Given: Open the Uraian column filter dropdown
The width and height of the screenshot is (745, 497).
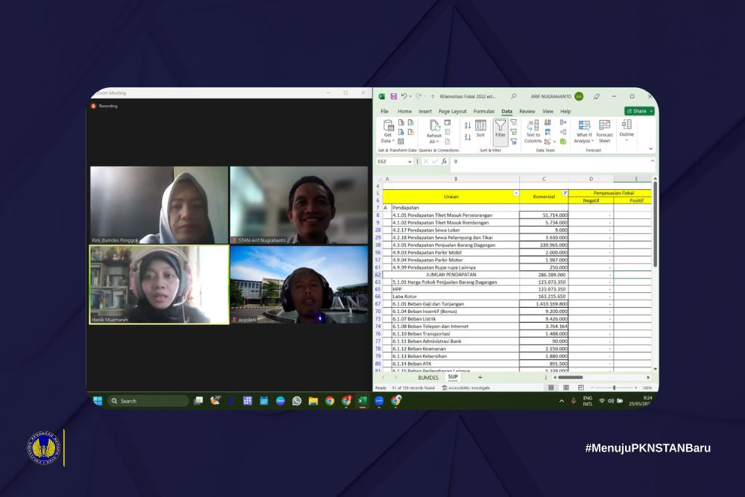Looking at the screenshot, I should (x=516, y=193).
